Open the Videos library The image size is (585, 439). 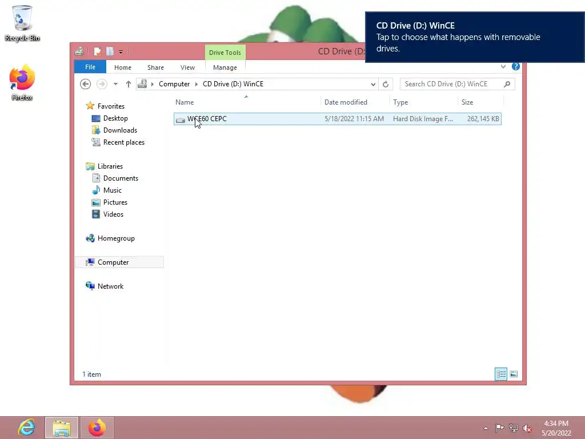pyautogui.click(x=113, y=214)
